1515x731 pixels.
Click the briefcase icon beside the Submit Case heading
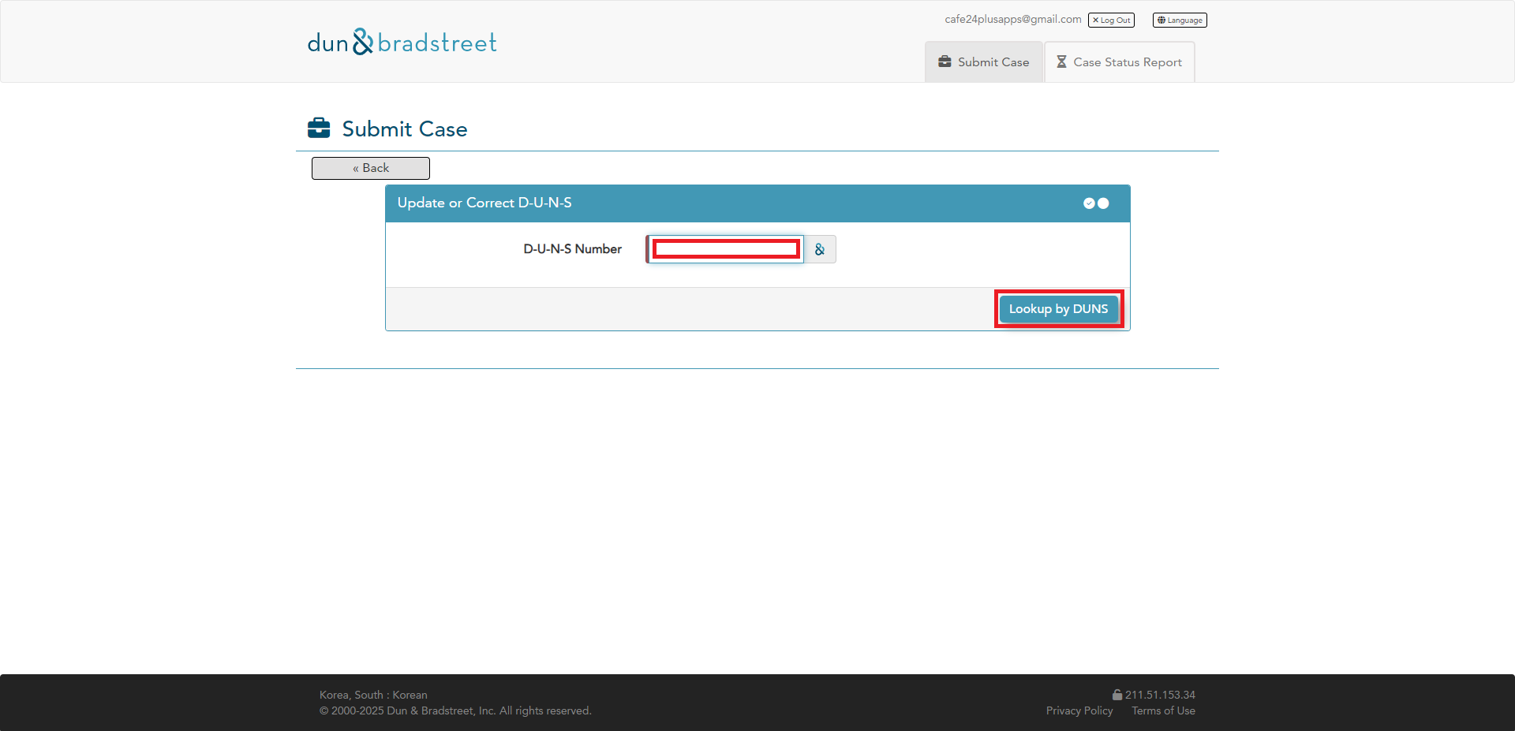tap(319, 128)
